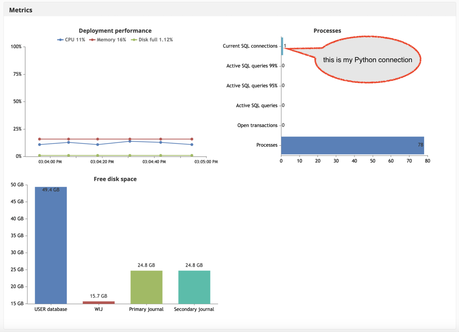Click the Processes bar showing 78
The width and height of the screenshot is (459, 332).
(x=352, y=145)
